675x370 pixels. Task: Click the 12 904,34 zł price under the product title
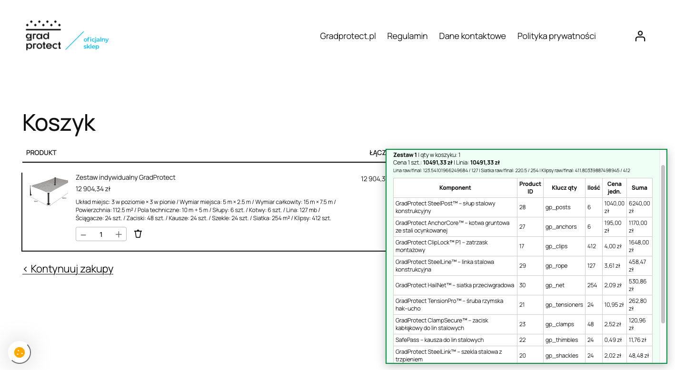pos(93,189)
